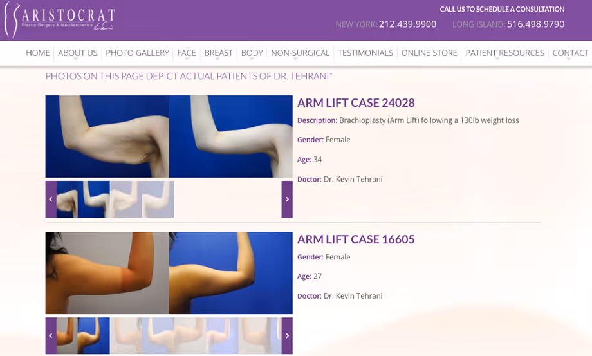This screenshot has height=356, width=592.
Task: Call the New York phone number
Action: tap(407, 24)
